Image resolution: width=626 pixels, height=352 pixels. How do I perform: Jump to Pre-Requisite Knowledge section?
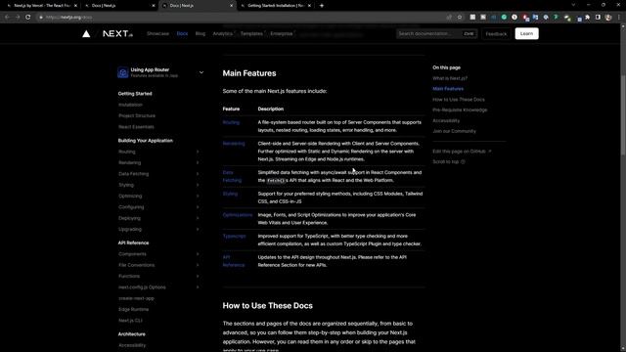(460, 110)
